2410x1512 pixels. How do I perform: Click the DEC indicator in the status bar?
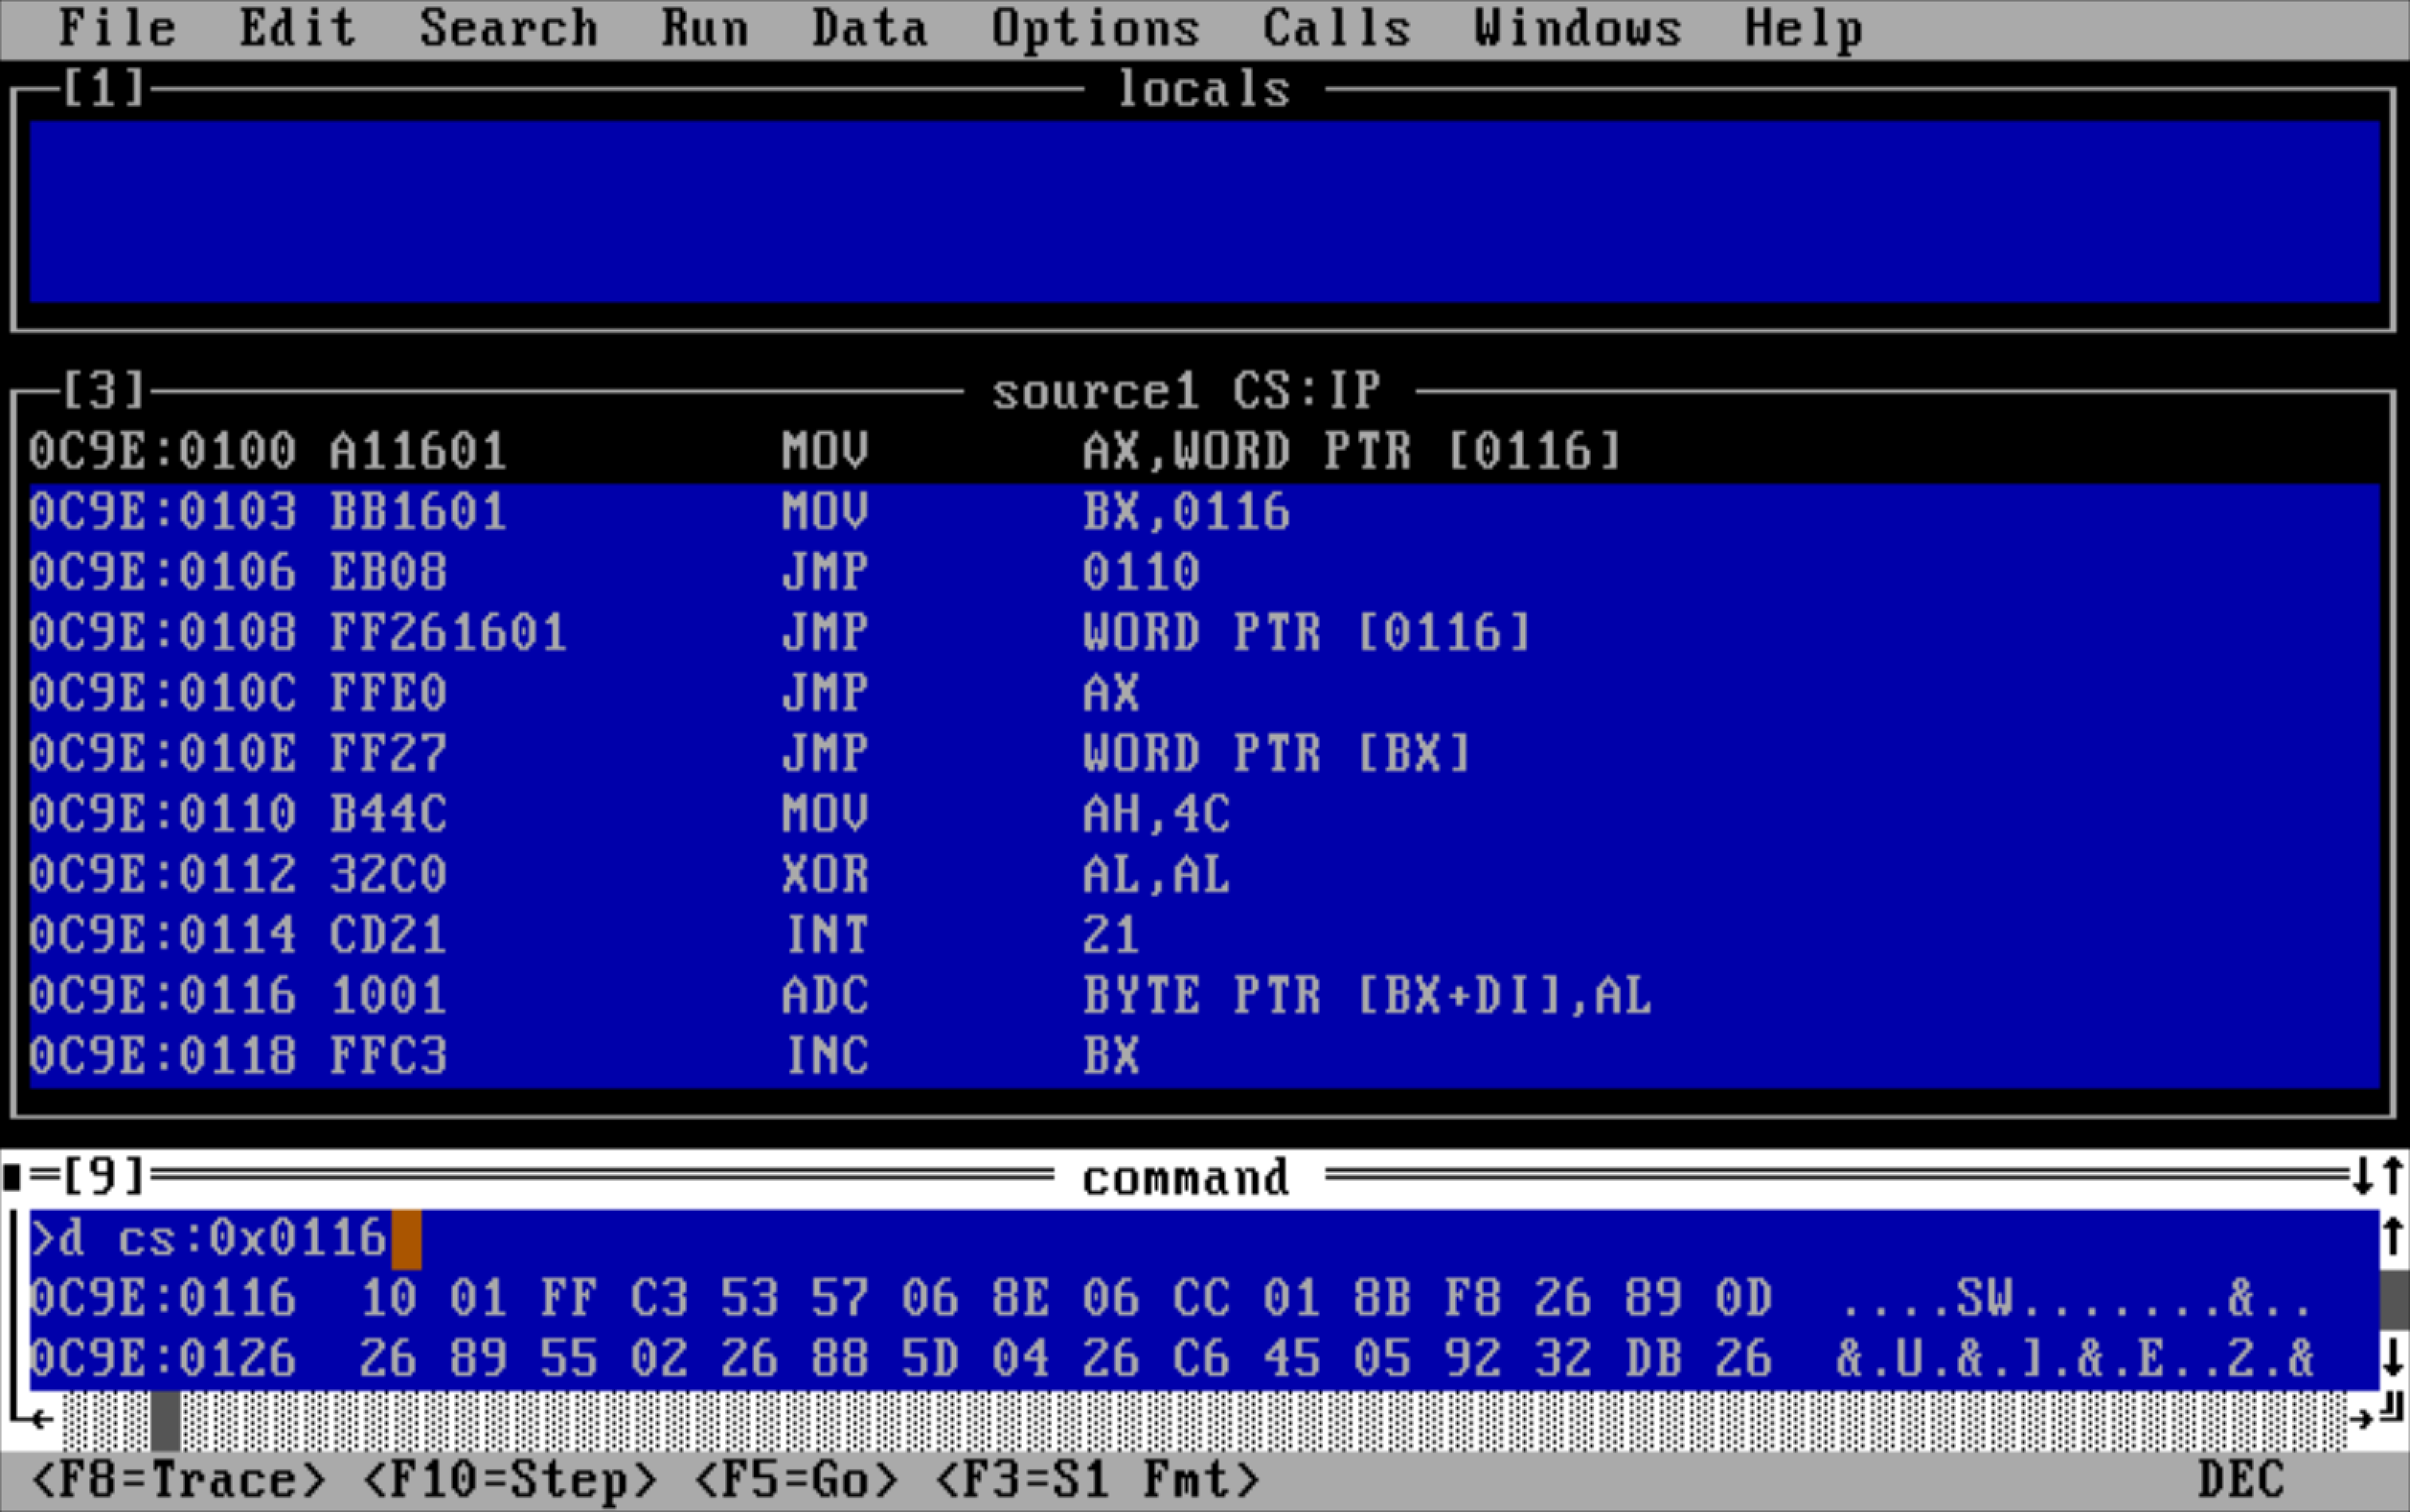(x=2241, y=1480)
